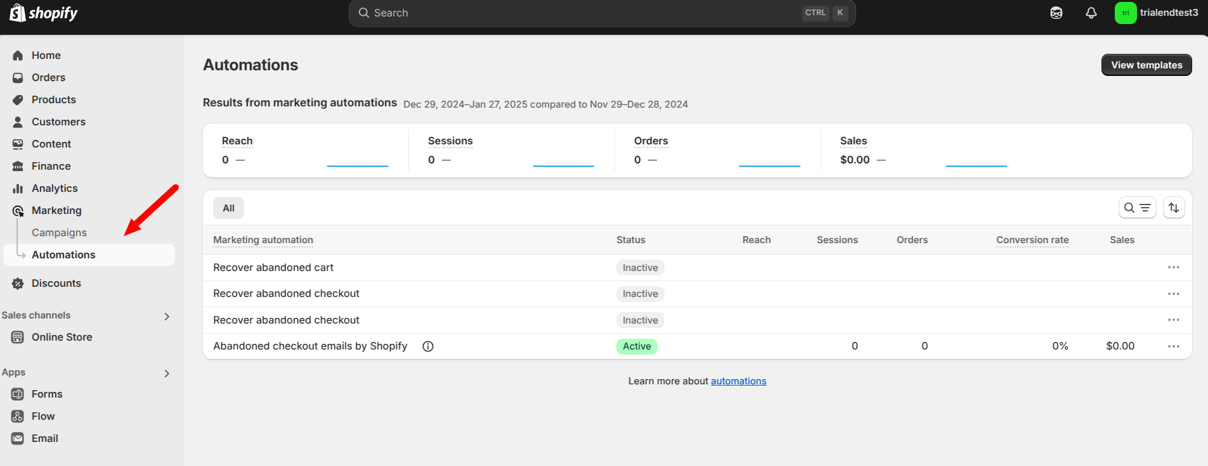
Task: Click the Shopify logo
Action: [x=43, y=13]
